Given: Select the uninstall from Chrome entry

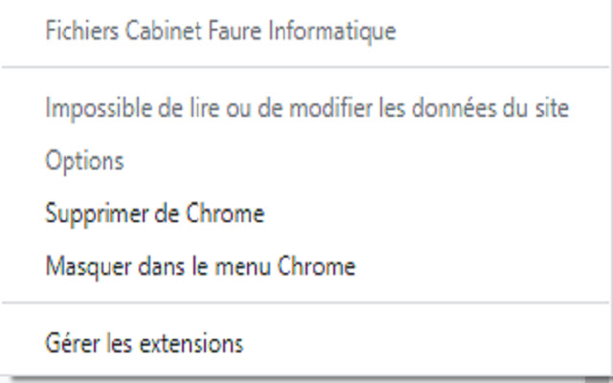Looking at the screenshot, I should [154, 213].
